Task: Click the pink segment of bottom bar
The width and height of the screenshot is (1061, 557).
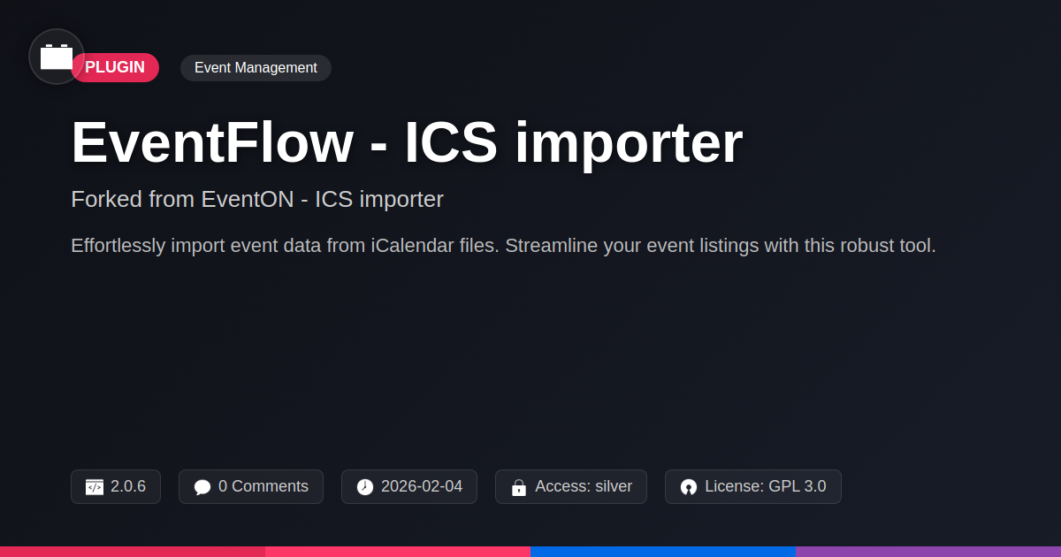Action: 398,551
